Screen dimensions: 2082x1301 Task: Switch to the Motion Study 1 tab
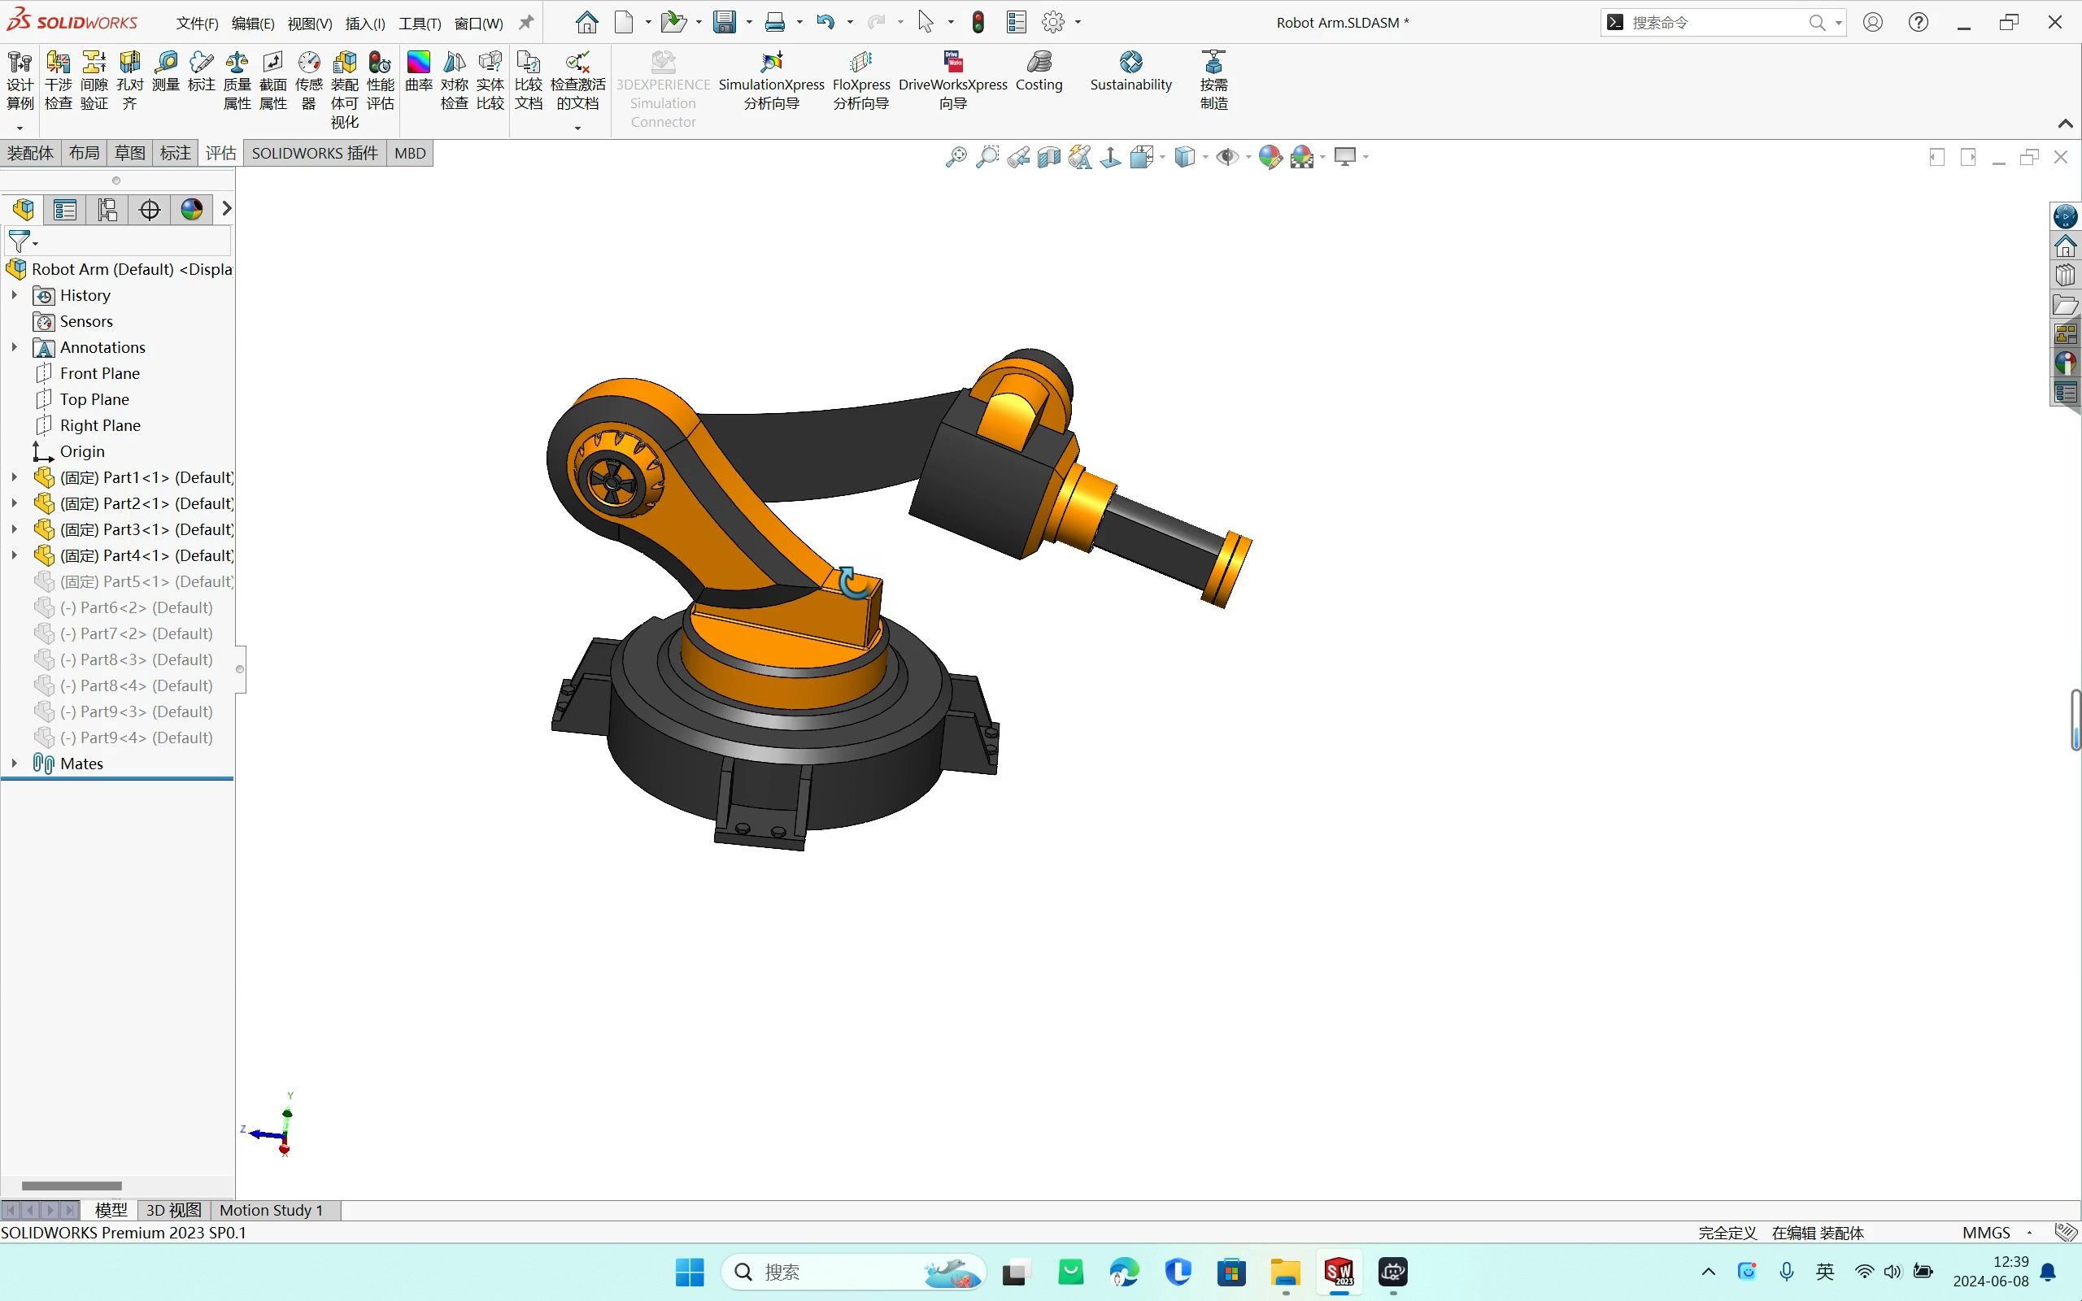pos(271,1210)
